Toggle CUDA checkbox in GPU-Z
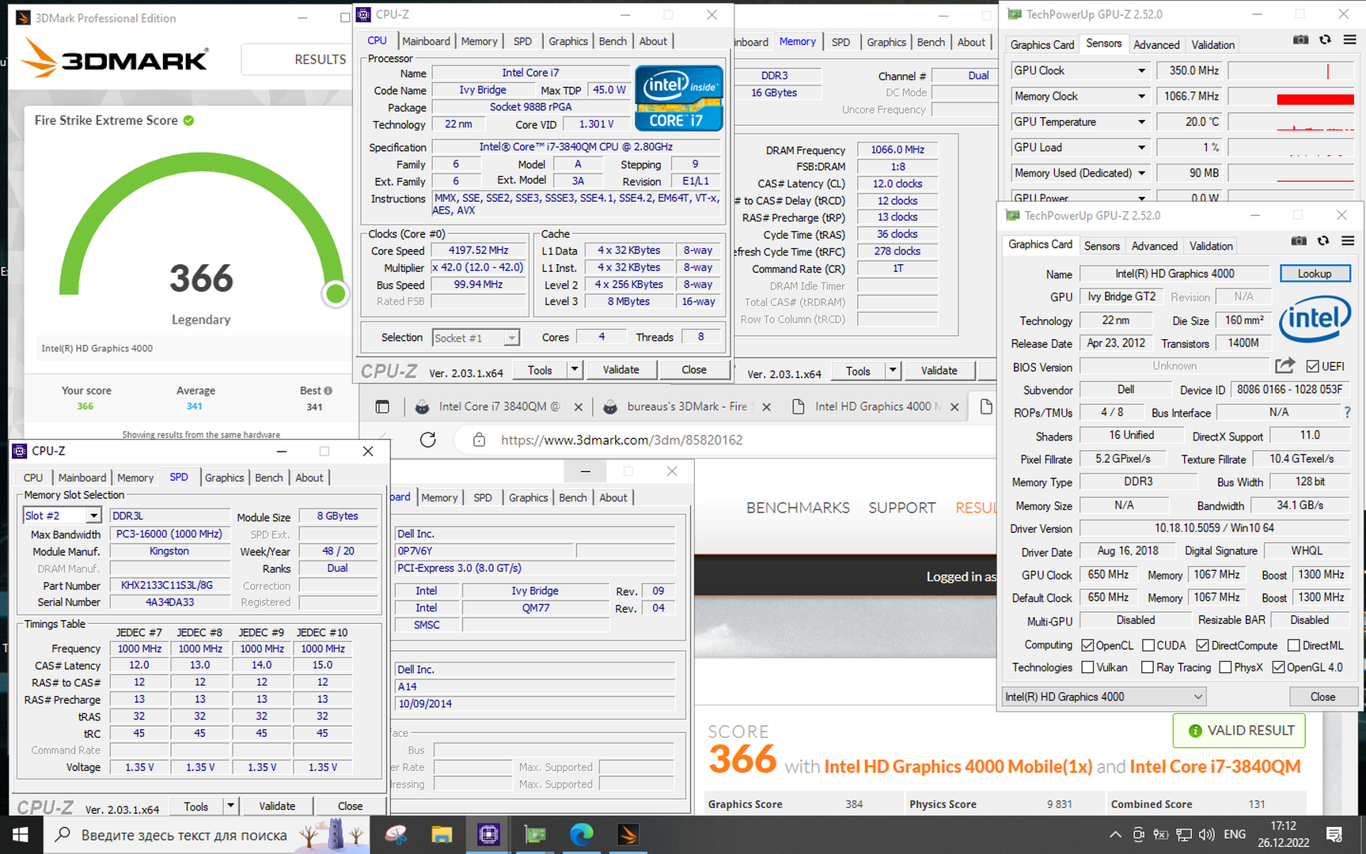Image resolution: width=1366 pixels, height=854 pixels. (x=1148, y=645)
